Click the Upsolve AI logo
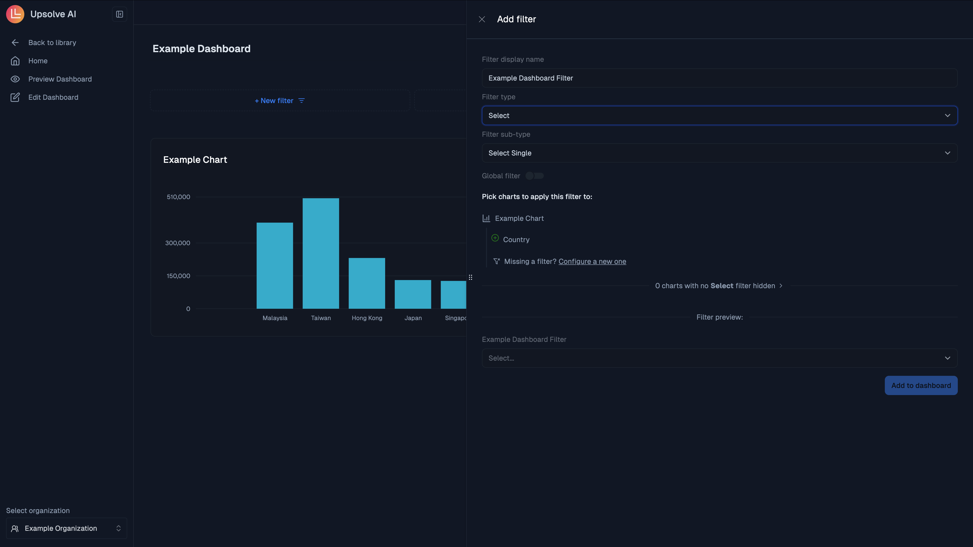The width and height of the screenshot is (973, 547). 15,14
